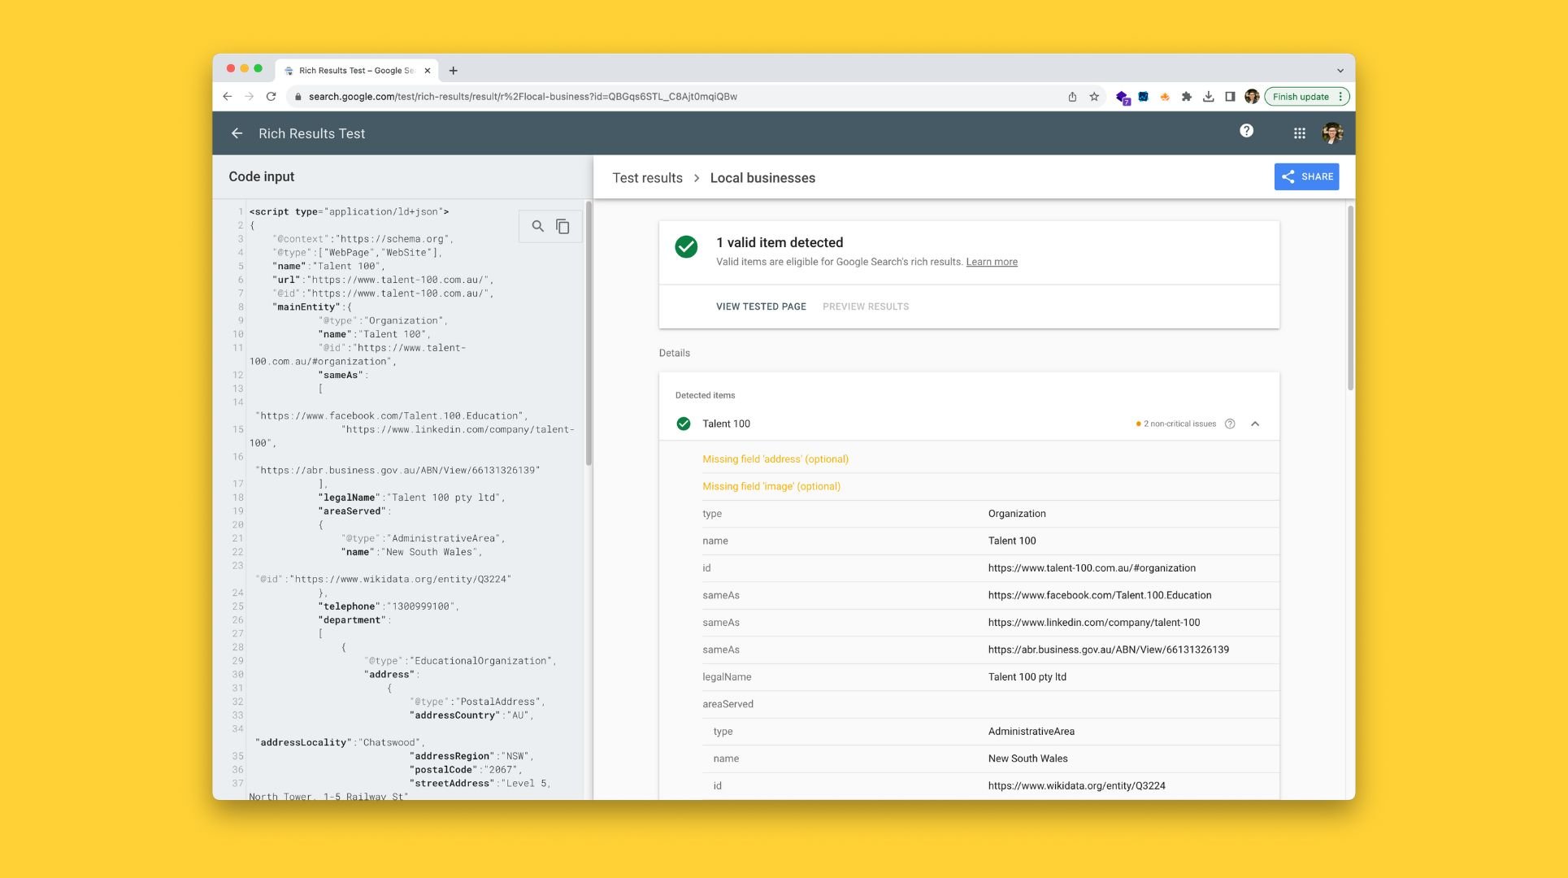
Task: Copy code using the copy icon
Action: pyautogui.click(x=562, y=226)
